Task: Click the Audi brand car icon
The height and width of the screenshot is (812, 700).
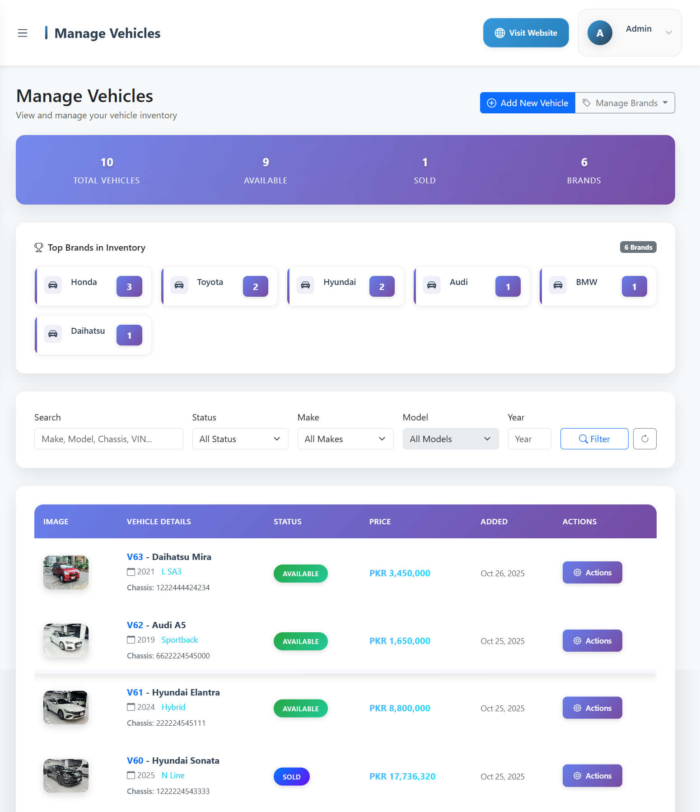Action: click(432, 285)
